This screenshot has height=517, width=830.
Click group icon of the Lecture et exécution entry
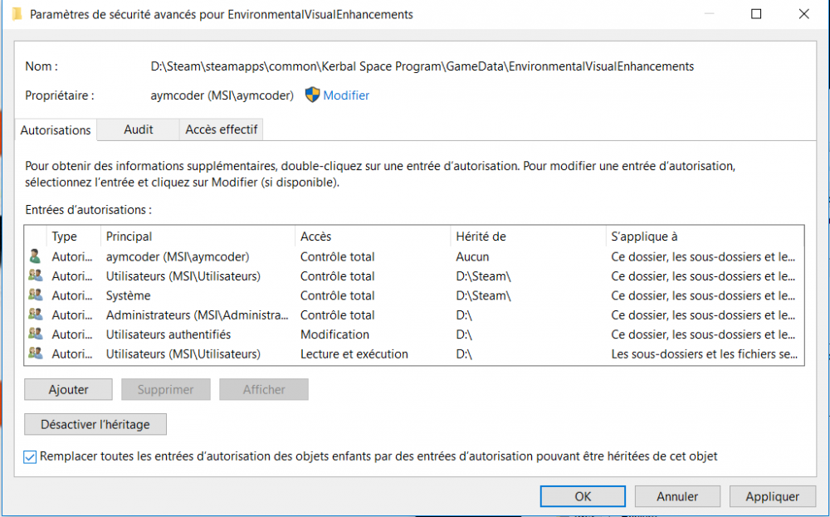35,354
